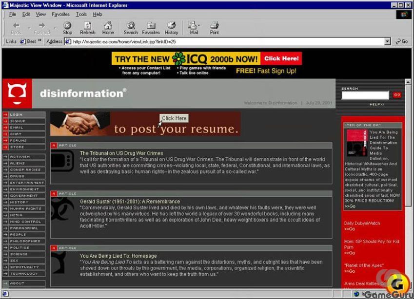
Task: Open the Help menu
Action: [98, 14]
